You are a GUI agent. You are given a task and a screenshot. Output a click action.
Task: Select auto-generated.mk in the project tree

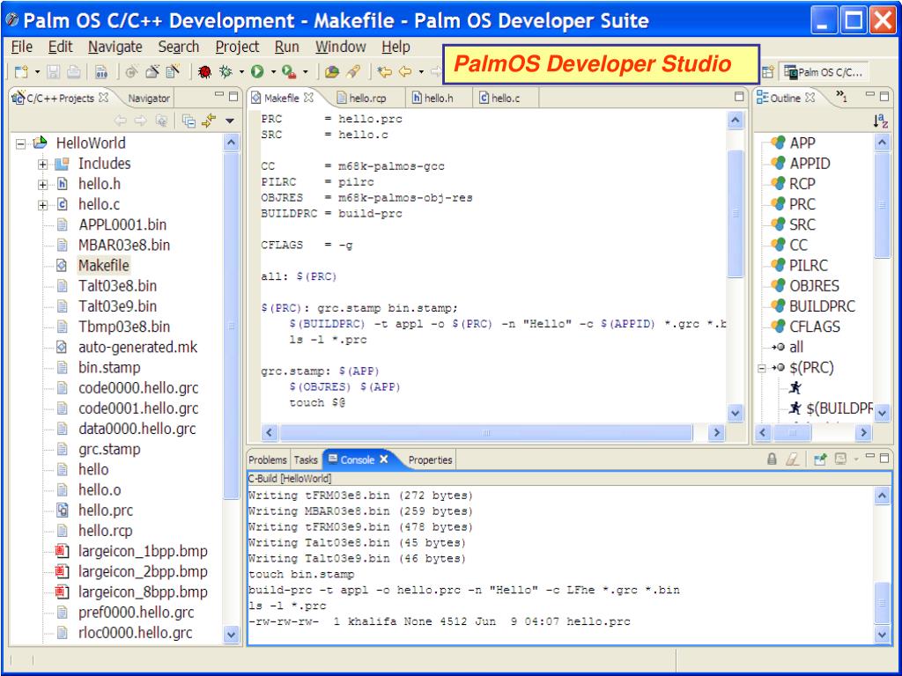coord(137,347)
